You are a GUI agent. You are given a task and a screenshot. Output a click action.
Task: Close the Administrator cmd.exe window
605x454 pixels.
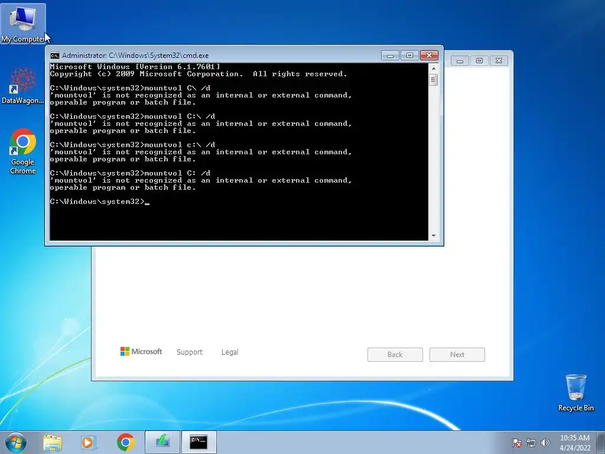pyautogui.click(x=429, y=56)
